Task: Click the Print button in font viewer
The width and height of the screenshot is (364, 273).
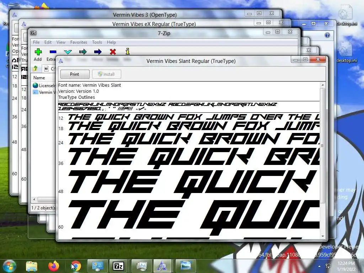Action: tap(75, 74)
